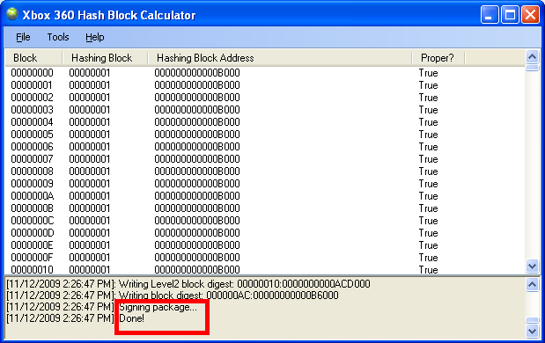Click block list scrollbar up arrow

[x=532, y=56]
